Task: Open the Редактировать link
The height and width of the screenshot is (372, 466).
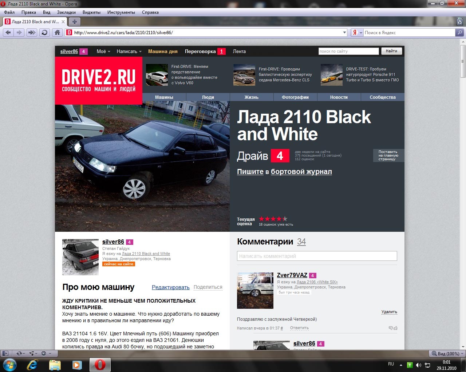Action: tap(171, 287)
